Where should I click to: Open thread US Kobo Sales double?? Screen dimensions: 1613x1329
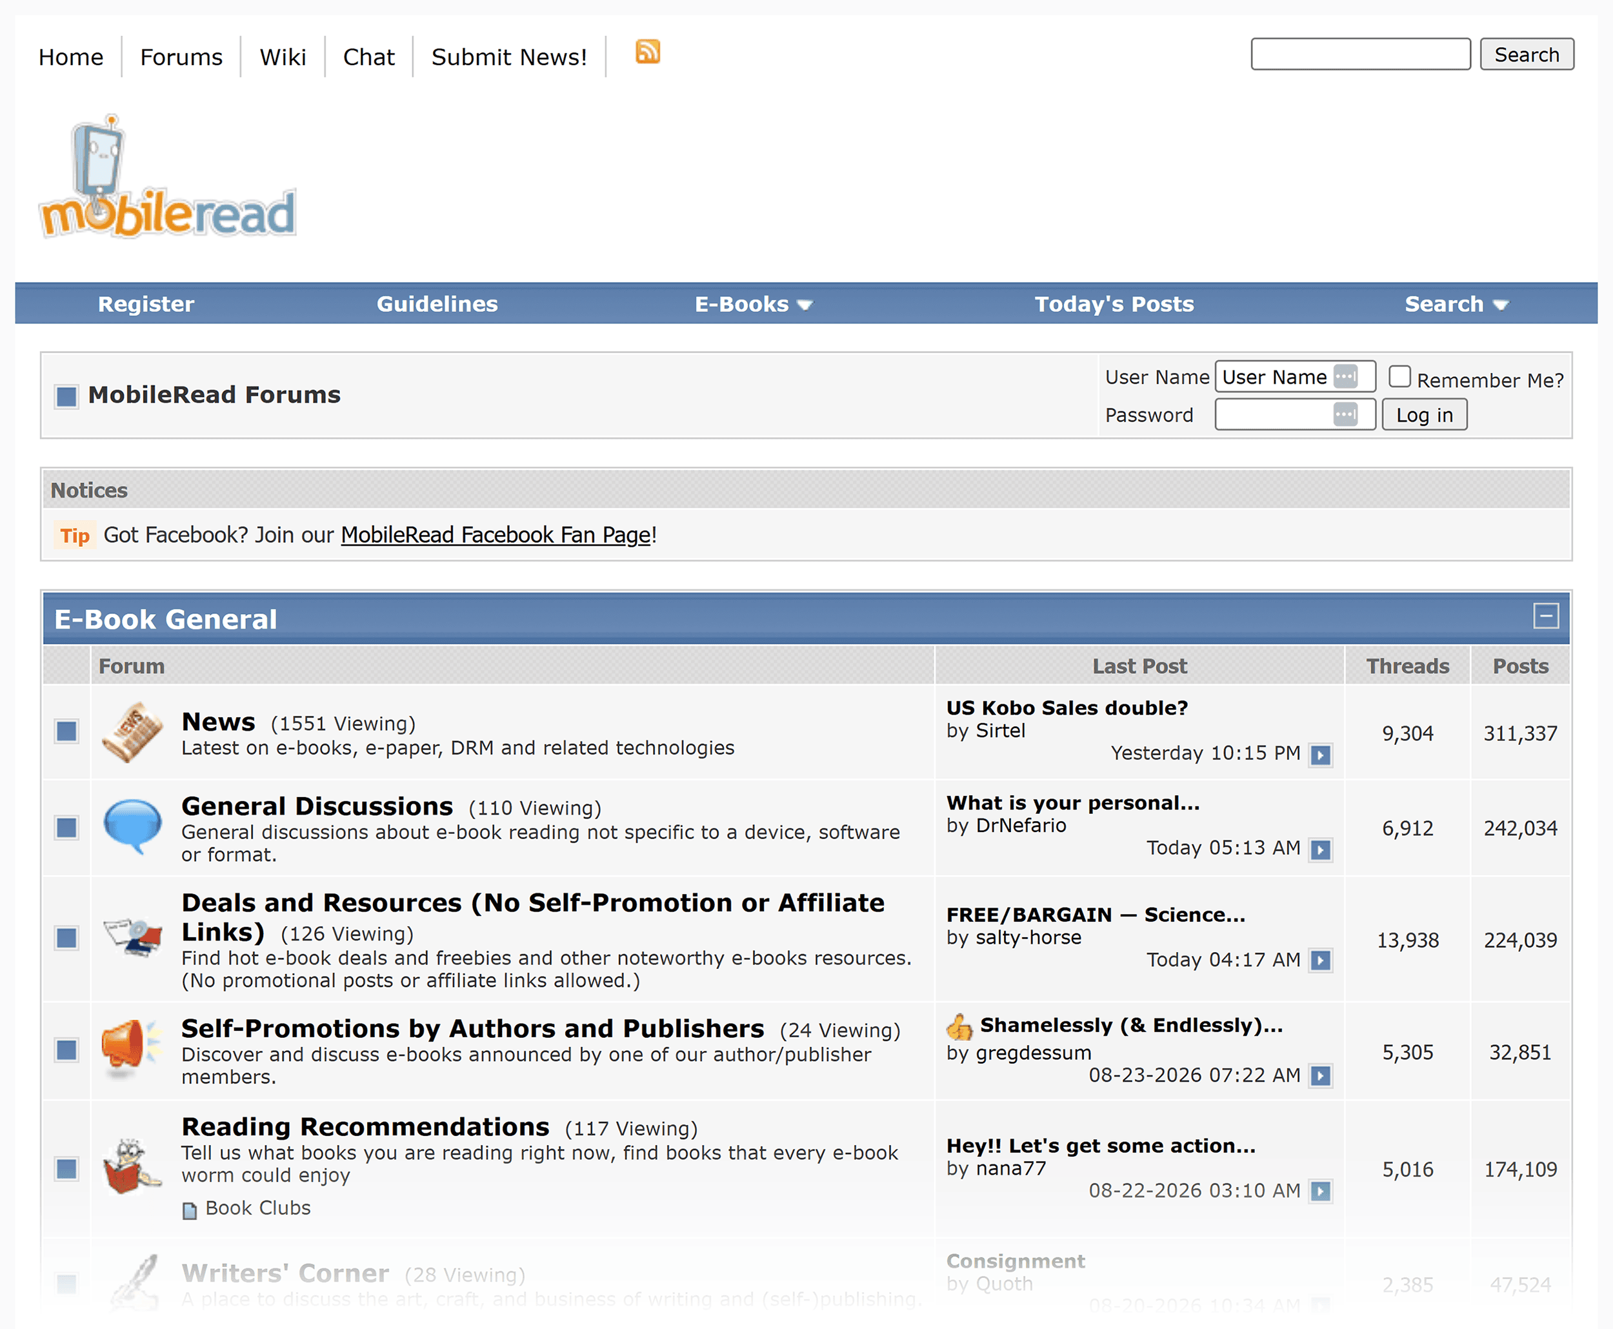1067,707
